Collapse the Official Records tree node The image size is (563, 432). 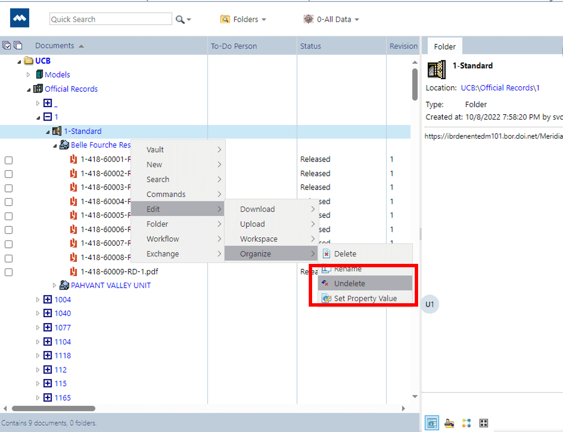(29, 89)
